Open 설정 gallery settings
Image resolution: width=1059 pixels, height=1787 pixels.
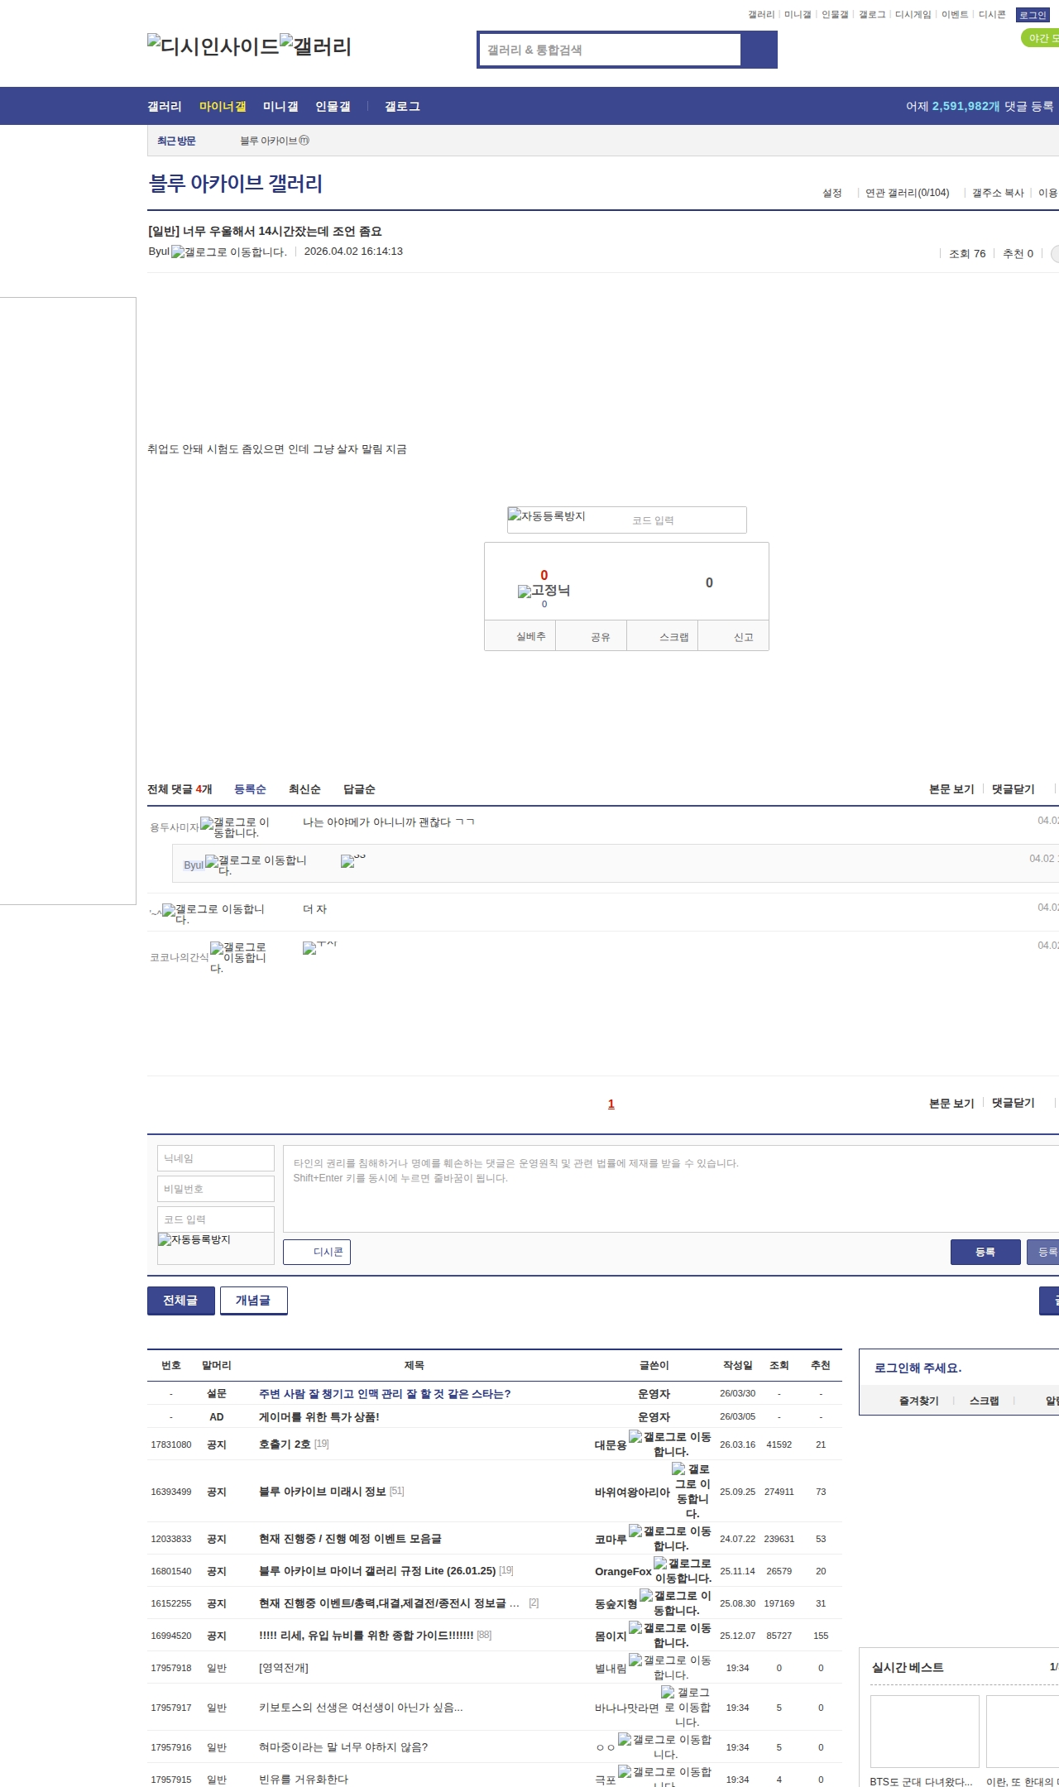tap(831, 193)
